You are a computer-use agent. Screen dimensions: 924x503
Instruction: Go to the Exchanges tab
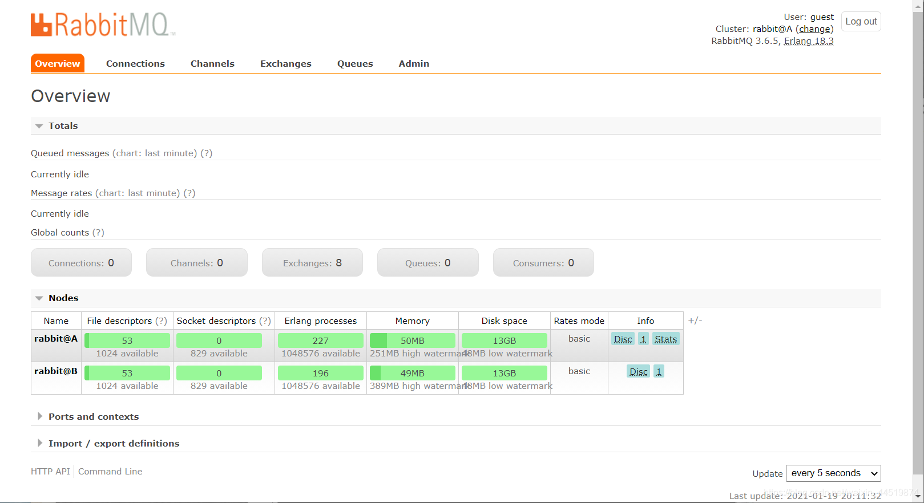tap(285, 63)
